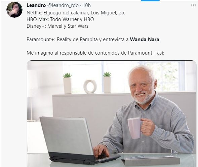Screen dimensions: 198x167
Task: Open the tweet via the 10h timestamp
Action: pyautogui.click(x=87, y=5)
